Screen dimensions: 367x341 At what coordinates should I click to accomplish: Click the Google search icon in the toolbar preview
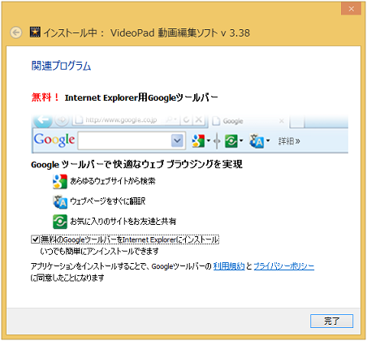coord(198,140)
